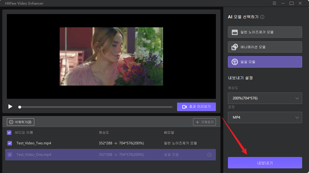Click the import button (가져오기)
Viewport: 309px width, 173px height.
point(204,122)
